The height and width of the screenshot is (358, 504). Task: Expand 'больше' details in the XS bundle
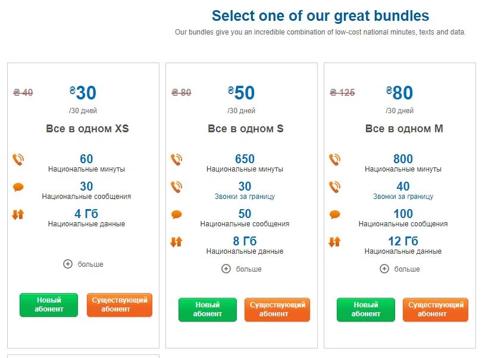click(83, 264)
